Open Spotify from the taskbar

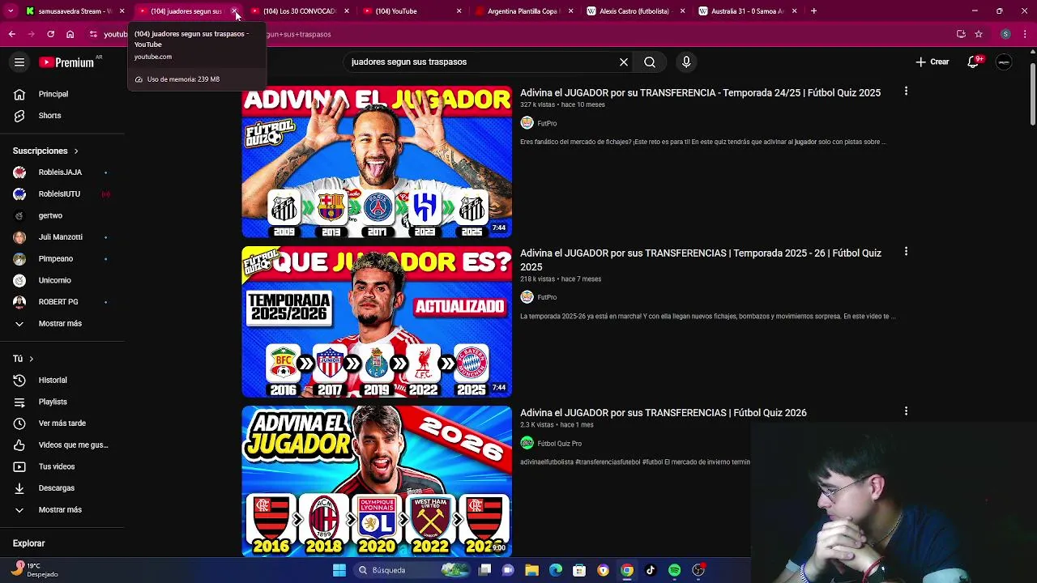point(674,570)
